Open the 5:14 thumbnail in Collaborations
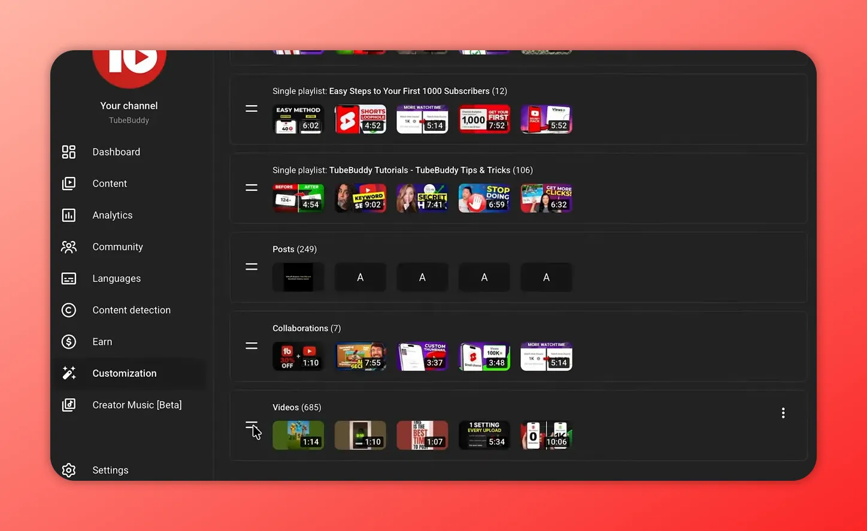Screen dimensions: 867x531 point(546,356)
